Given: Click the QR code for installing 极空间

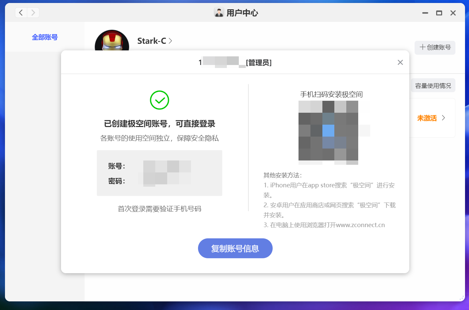Looking at the screenshot, I should click(x=328, y=133).
